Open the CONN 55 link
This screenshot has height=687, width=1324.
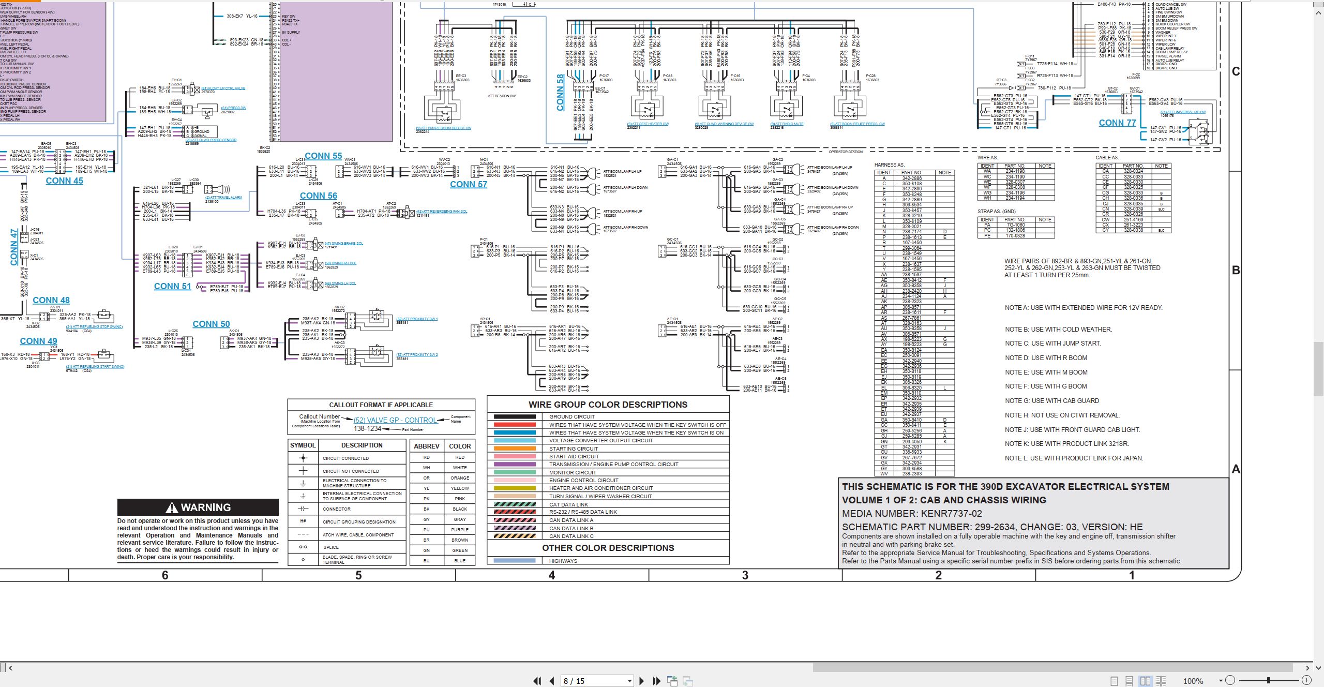pyautogui.click(x=323, y=156)
